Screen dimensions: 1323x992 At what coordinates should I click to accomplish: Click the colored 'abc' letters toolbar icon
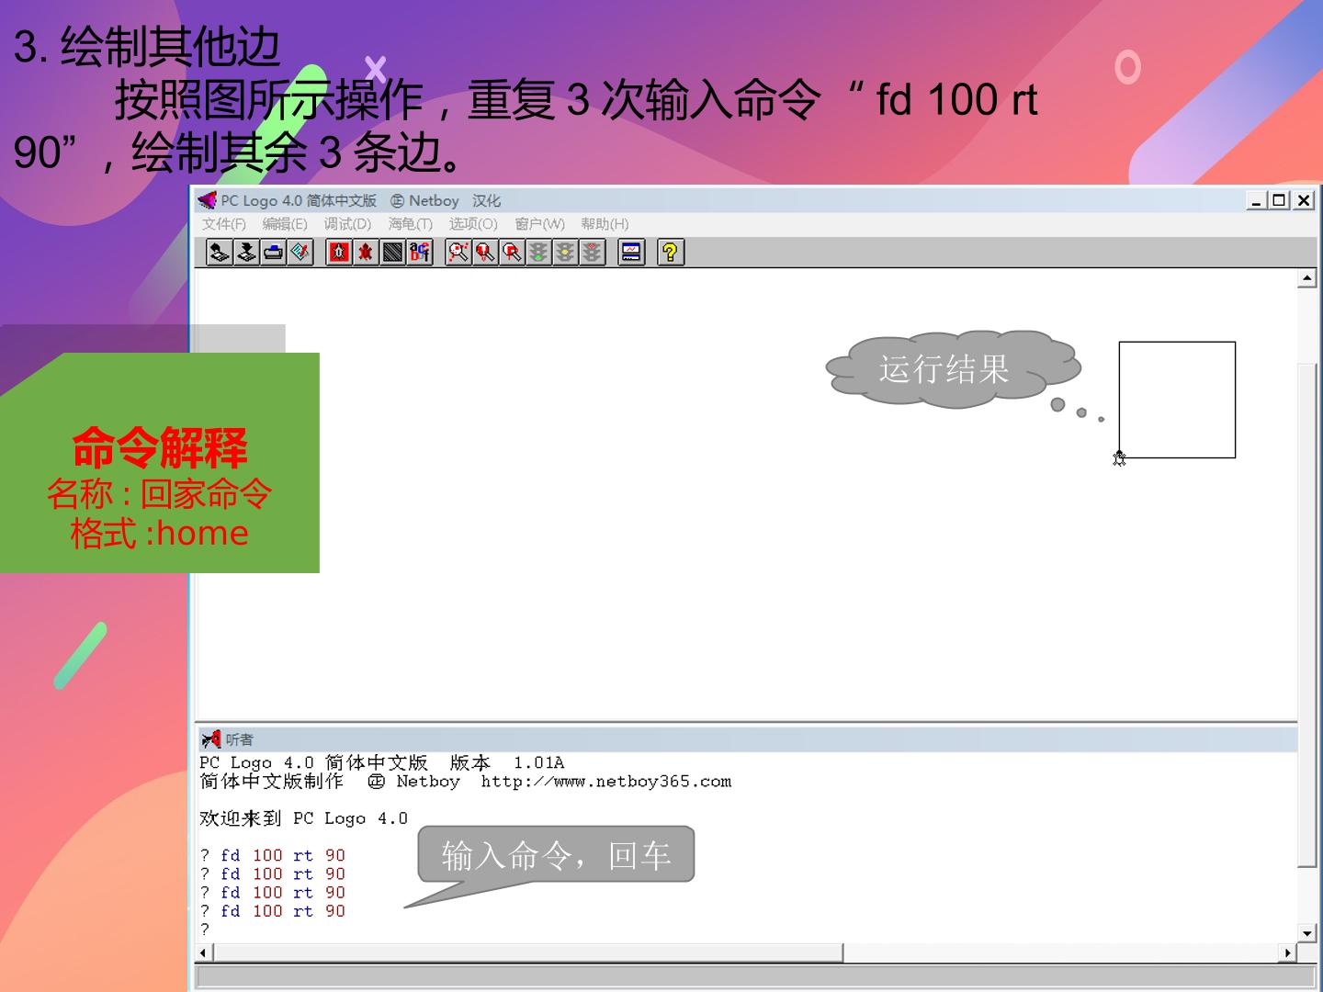click(420, 252)
